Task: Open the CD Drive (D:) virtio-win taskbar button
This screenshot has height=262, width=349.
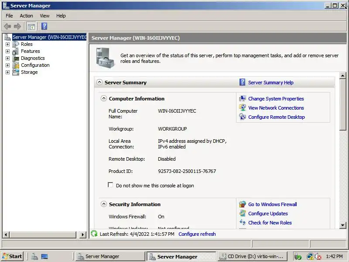Action: 253,256
